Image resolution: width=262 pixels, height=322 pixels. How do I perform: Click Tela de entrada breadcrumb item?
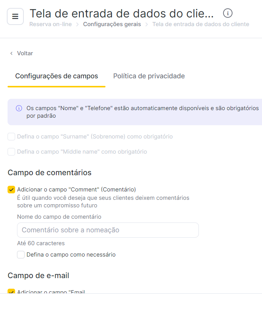click(x=201, y=24)
